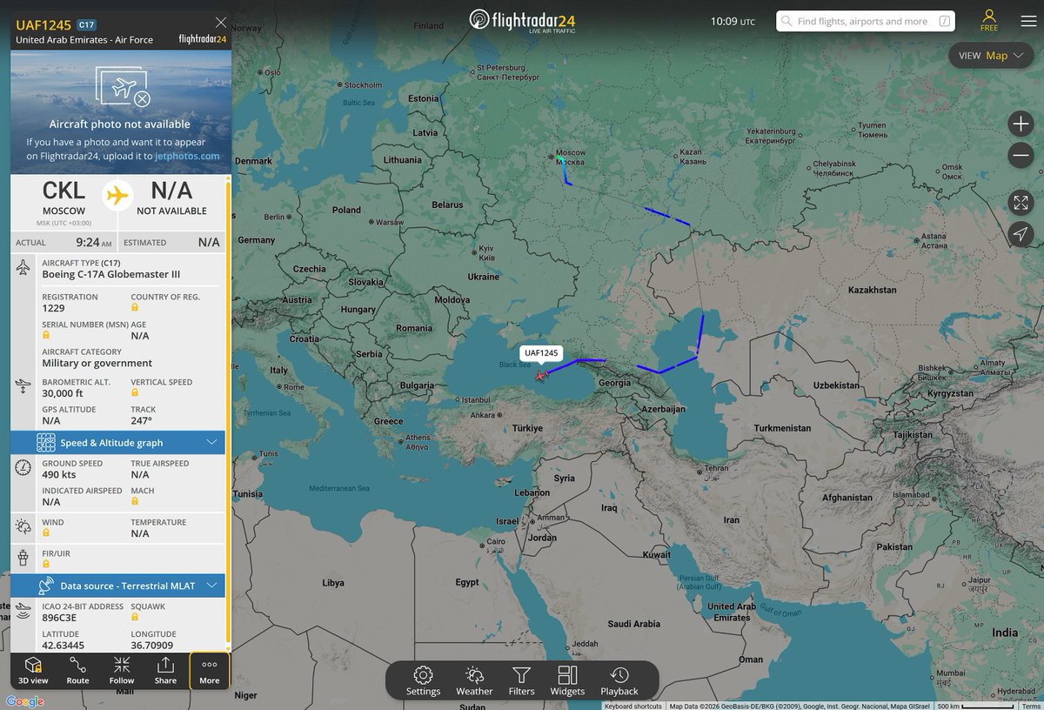Screen dimensions: 1044x710
Task: Click the flight panel vertical scrollbar
Action: pos(229,412)
